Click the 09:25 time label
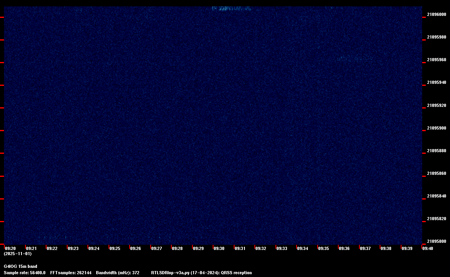This screenshot has width=450, height=277. point(115,248)
